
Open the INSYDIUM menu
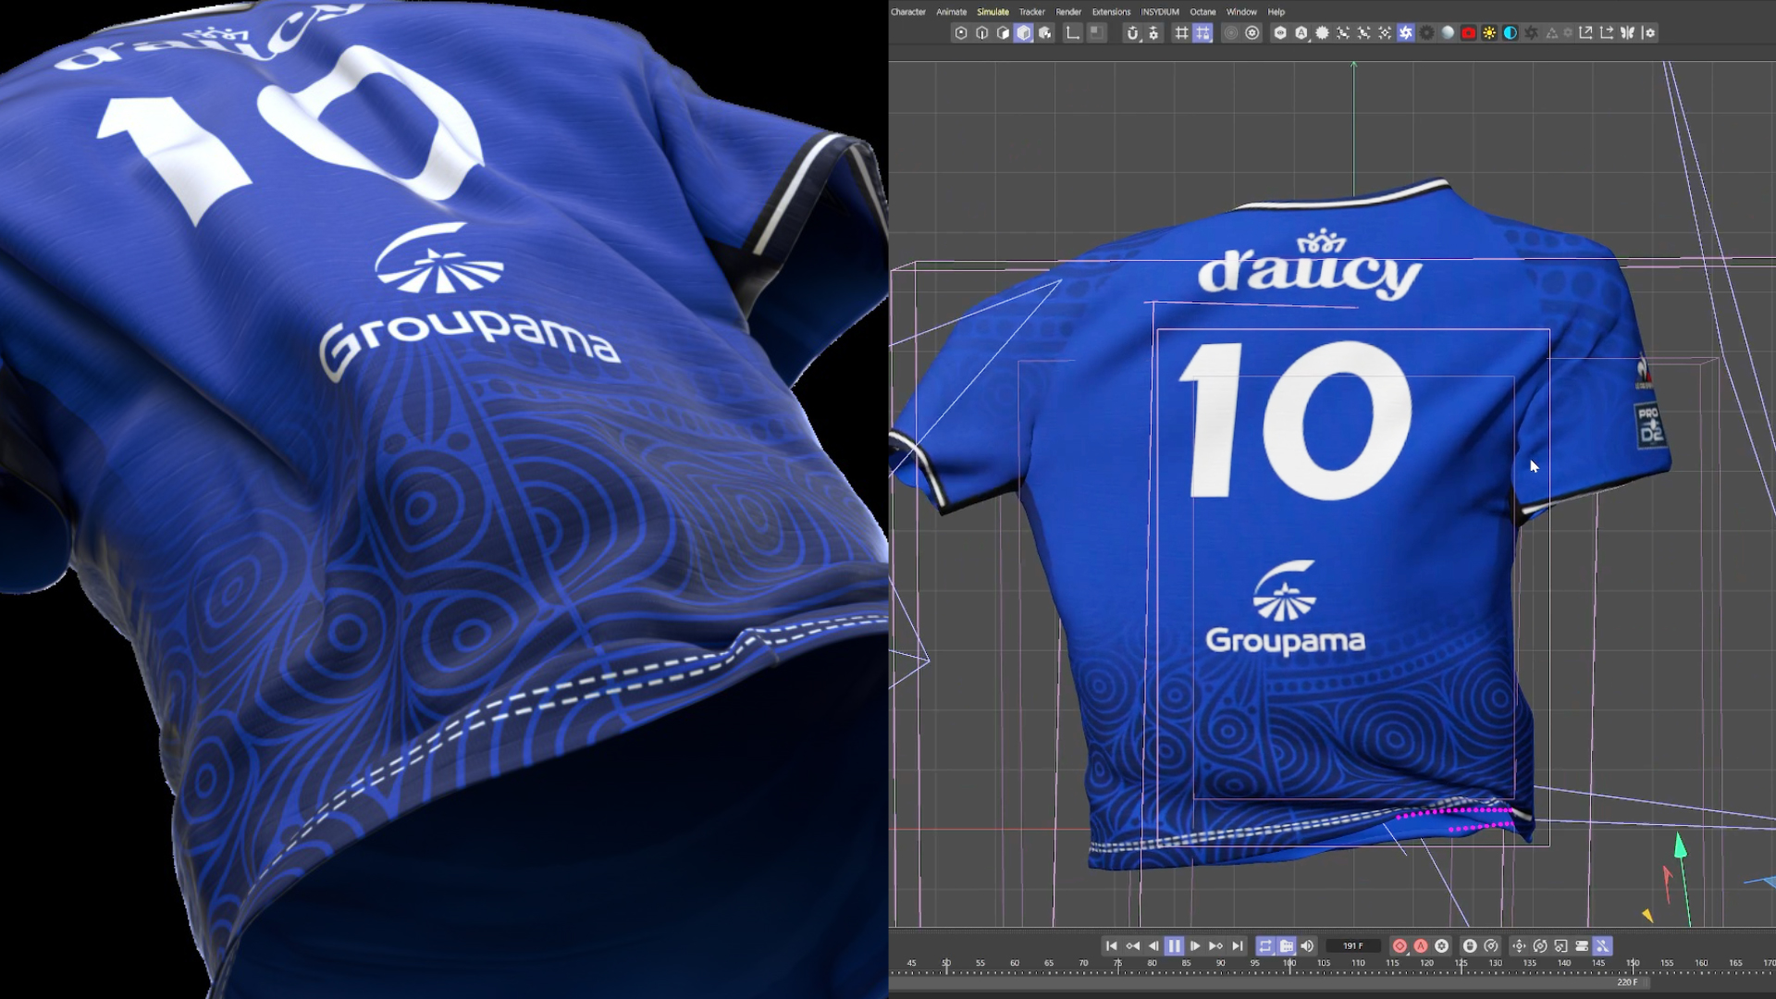tap(1159, 12)
